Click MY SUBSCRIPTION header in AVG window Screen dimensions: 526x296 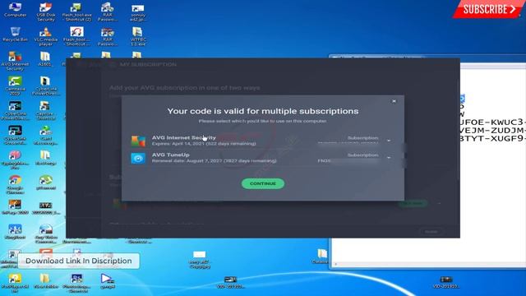coord(148,64)
